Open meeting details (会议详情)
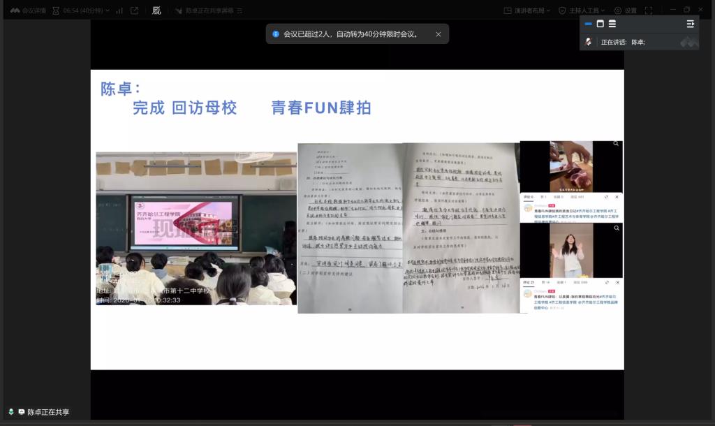 point(28,10)
